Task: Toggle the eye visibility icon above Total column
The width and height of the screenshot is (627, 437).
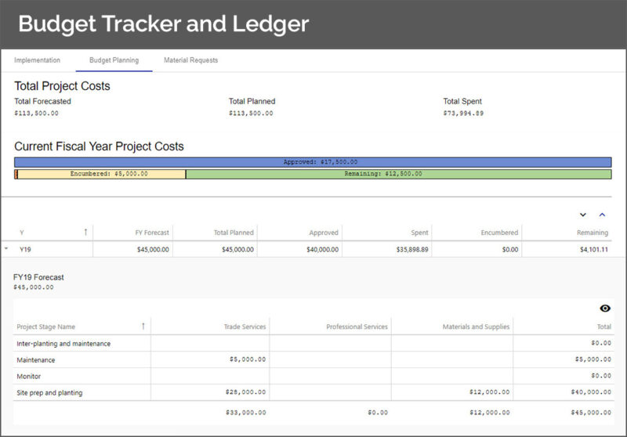Action: [x=604, y=309]
